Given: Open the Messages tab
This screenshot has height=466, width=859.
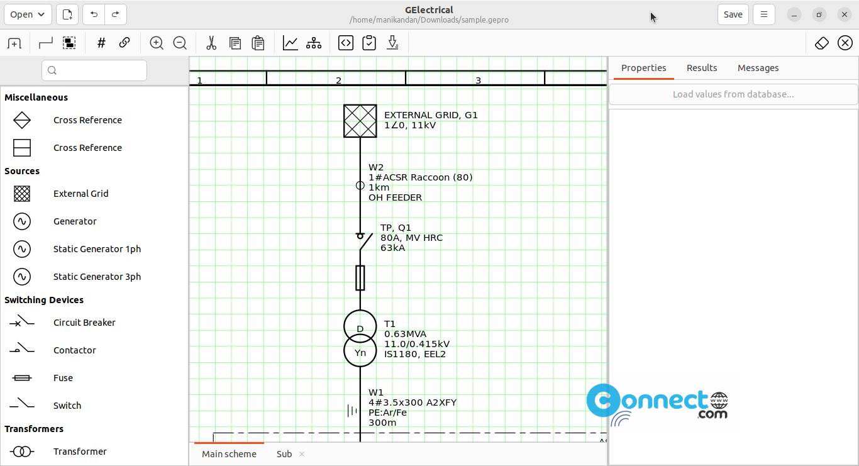Looking at the screenshot, I should [x=758, y=68].
